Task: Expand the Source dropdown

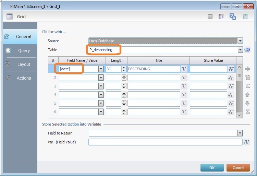Action: click(x=240, y=41)
